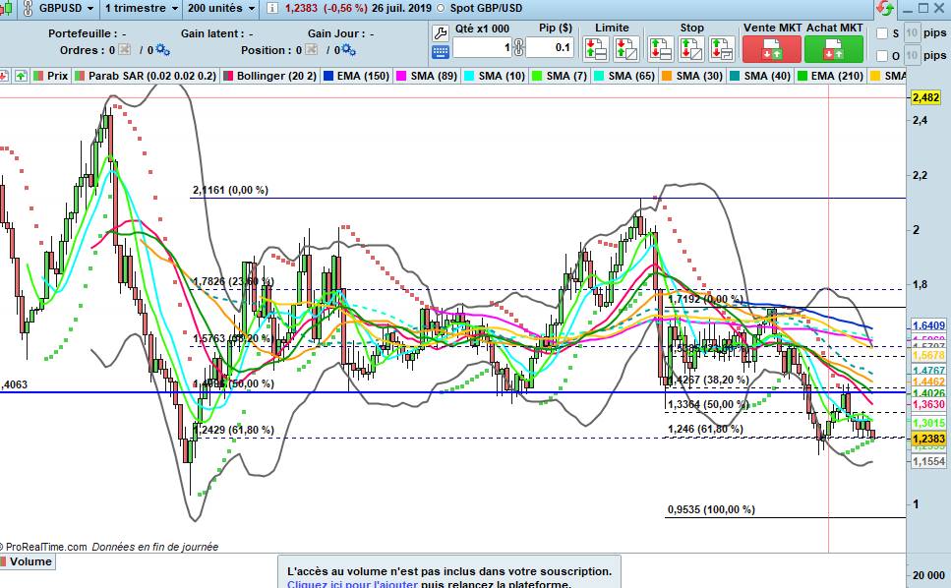Click the small circle icon before Spot GBP/USD

[x=441, y=9]
